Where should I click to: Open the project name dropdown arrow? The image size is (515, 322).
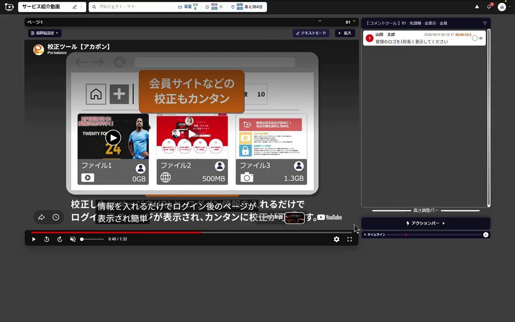point(81,7)
